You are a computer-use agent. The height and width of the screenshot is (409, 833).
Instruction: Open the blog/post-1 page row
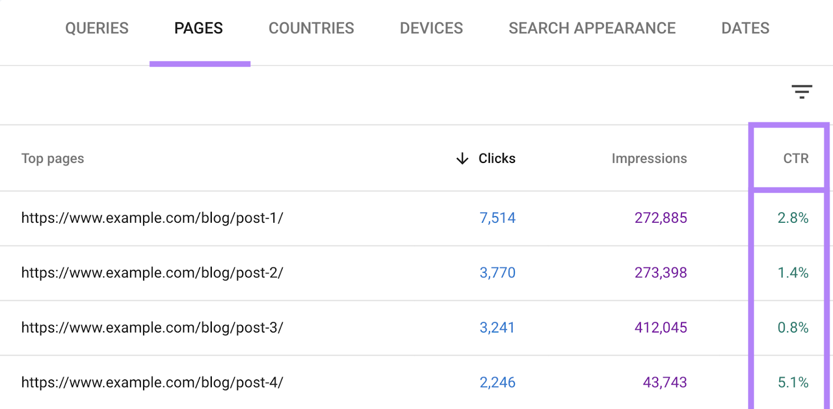click(152, 218)
